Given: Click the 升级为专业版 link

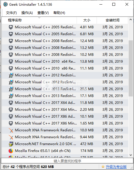Looking at the screenshot, I should coord(116,167).
